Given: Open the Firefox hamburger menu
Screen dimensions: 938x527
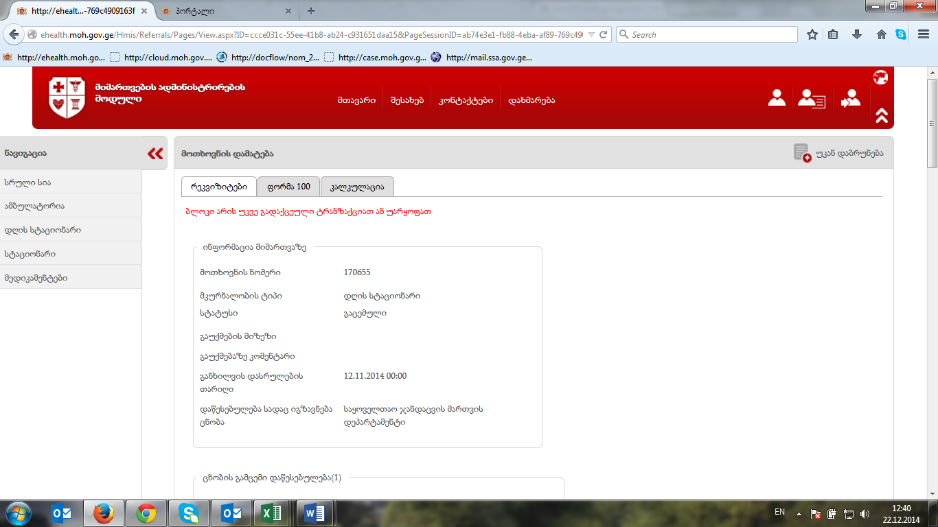Looking at the screenshot, I should pos(924,34).
